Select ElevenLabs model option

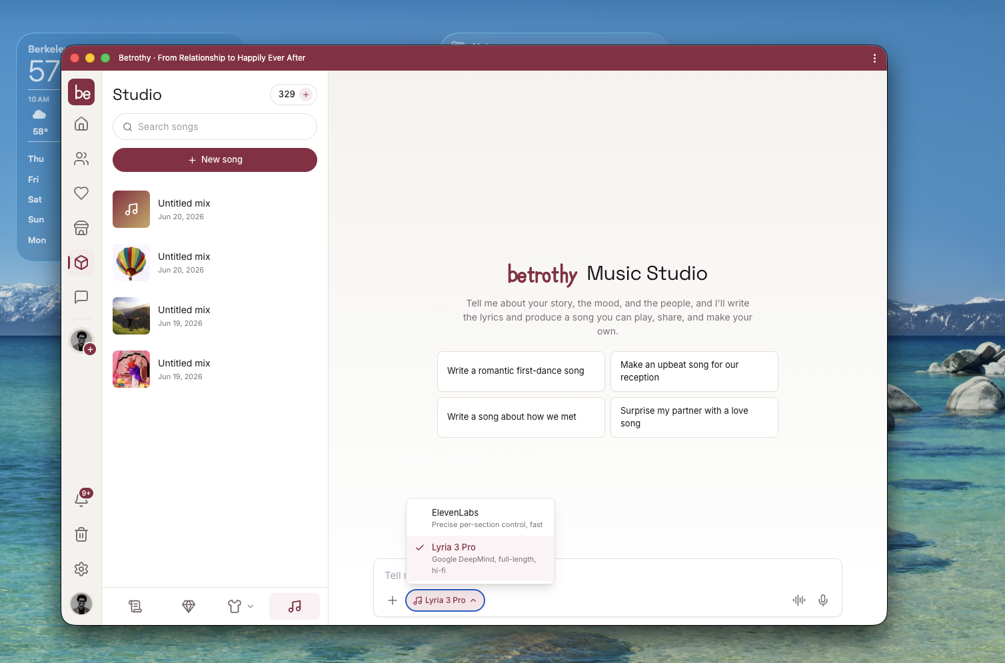point(481,518)
